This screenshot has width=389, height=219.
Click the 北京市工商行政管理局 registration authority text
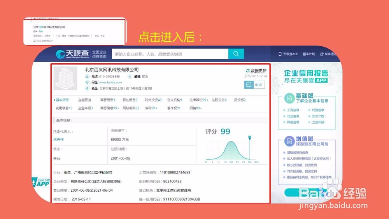tap(173, 191)
